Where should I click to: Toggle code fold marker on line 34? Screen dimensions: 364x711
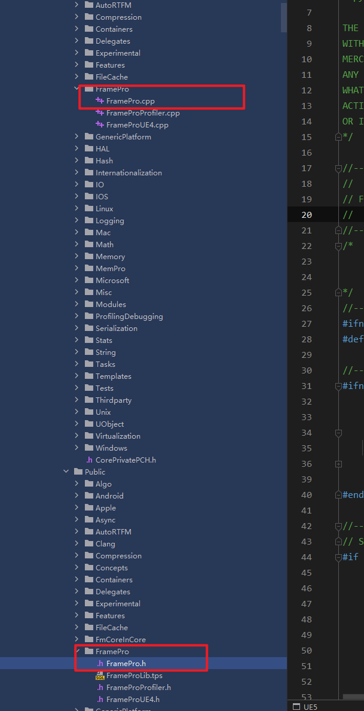click(338, 433)
